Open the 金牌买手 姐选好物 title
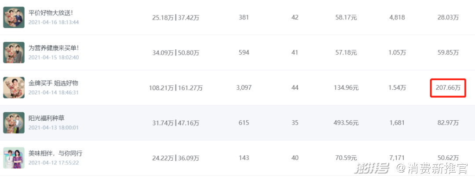This screenshot has height=177, width=475. point(53,83)
